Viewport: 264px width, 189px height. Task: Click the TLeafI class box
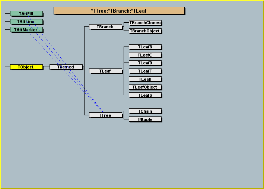pyautogui.click(x=145, y=79)
